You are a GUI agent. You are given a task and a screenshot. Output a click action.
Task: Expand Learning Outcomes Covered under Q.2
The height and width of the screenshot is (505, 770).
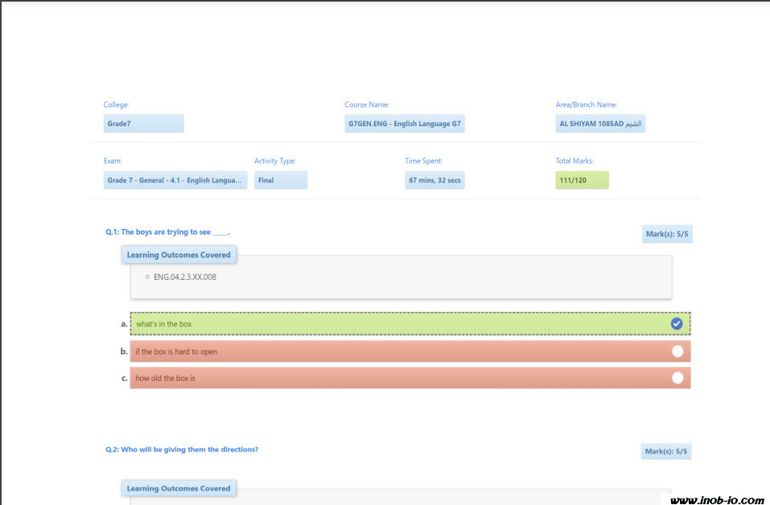(179, 488)
